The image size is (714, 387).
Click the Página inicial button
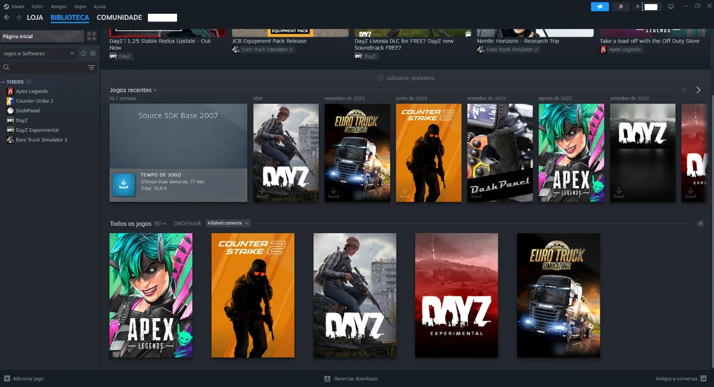[42, 36]
